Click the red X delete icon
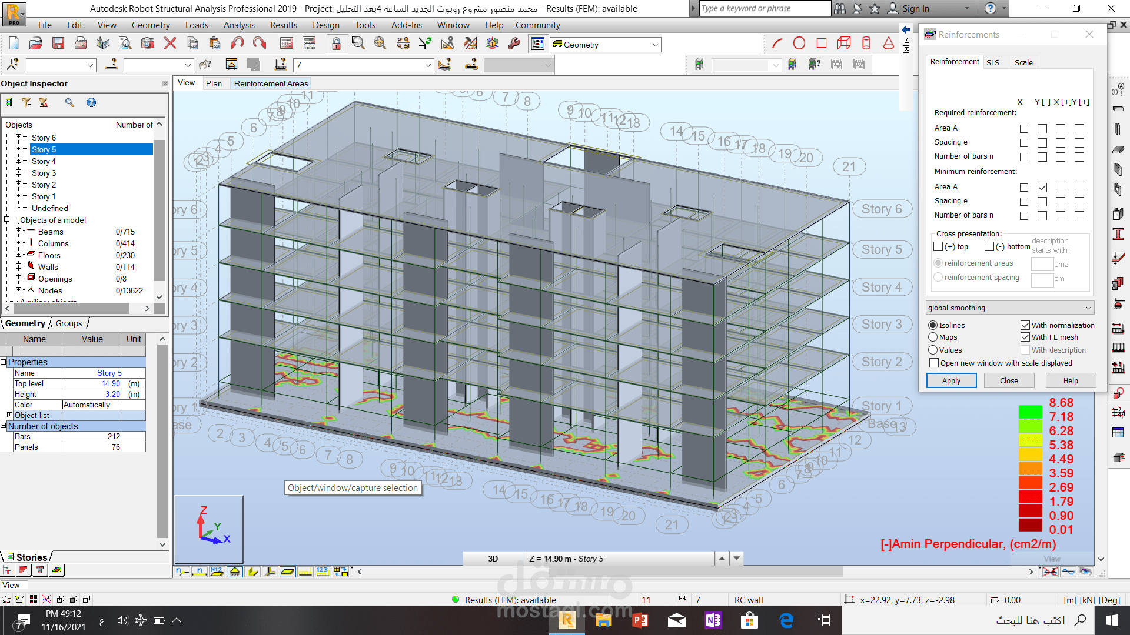Viewport: 1130px width, 635px height. [x=170, y=44]
